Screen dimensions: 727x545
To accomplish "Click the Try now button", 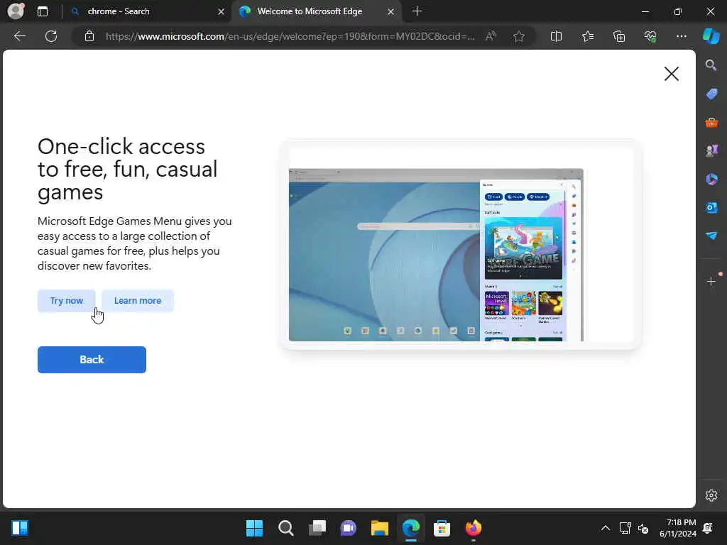I will pyautogui.click(x=66, y=301).
